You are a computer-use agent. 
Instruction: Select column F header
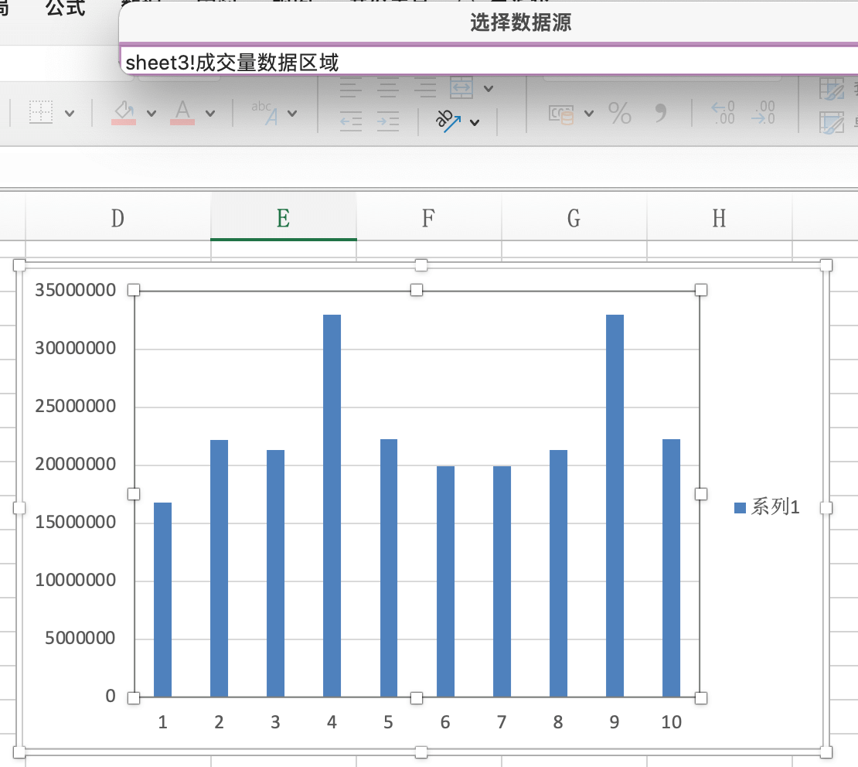[x=428, y=218]
